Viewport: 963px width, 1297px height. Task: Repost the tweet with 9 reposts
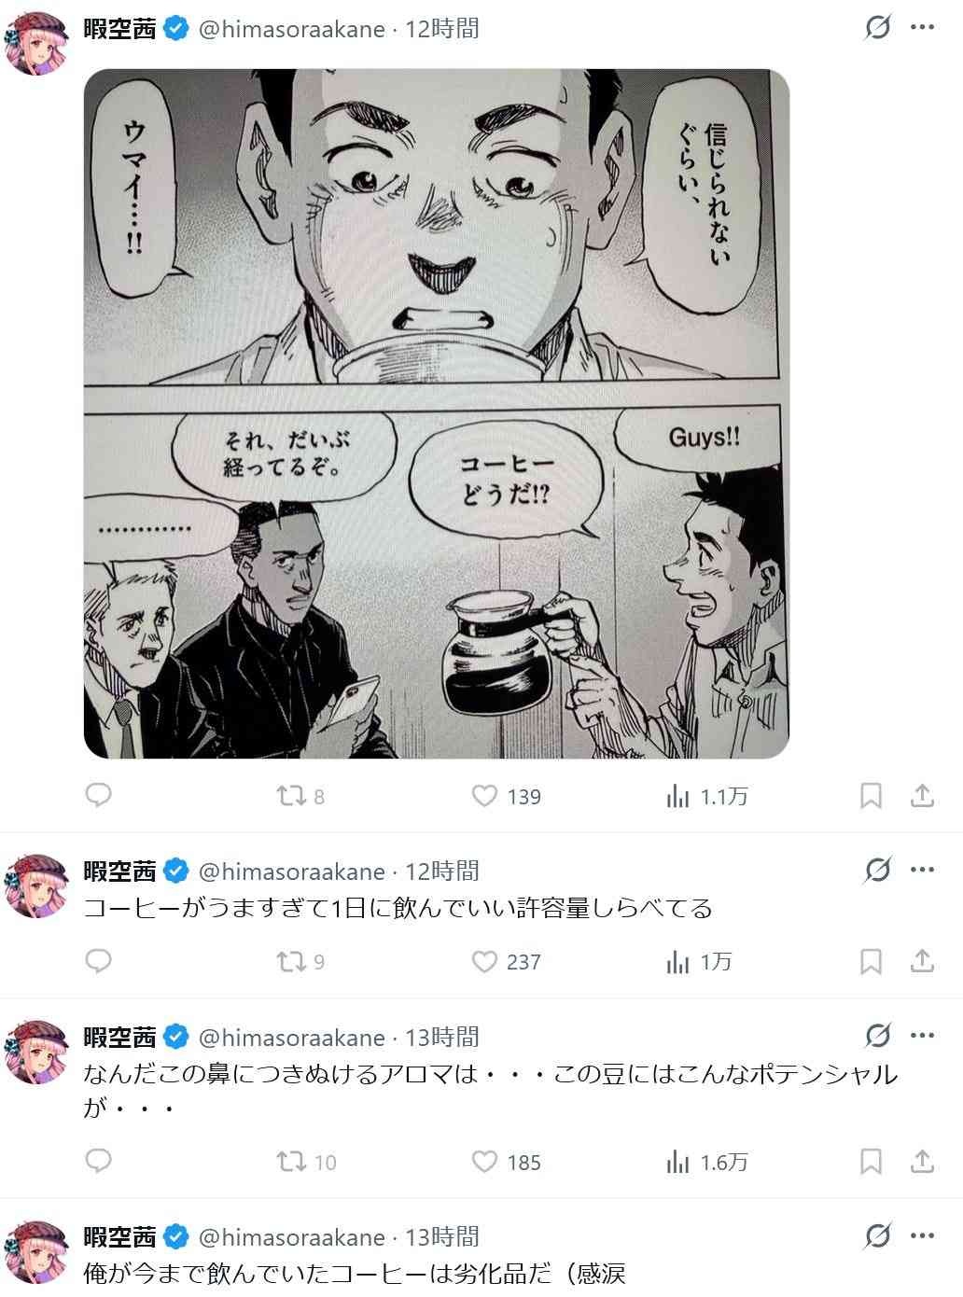click(x=300, y=961)
